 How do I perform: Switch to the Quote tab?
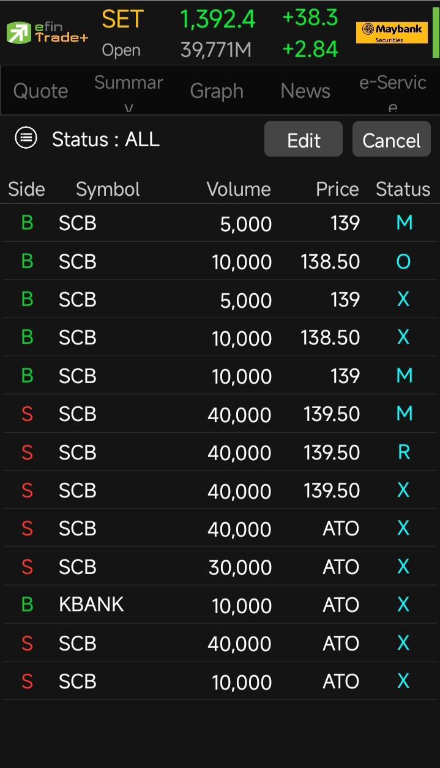40,91
